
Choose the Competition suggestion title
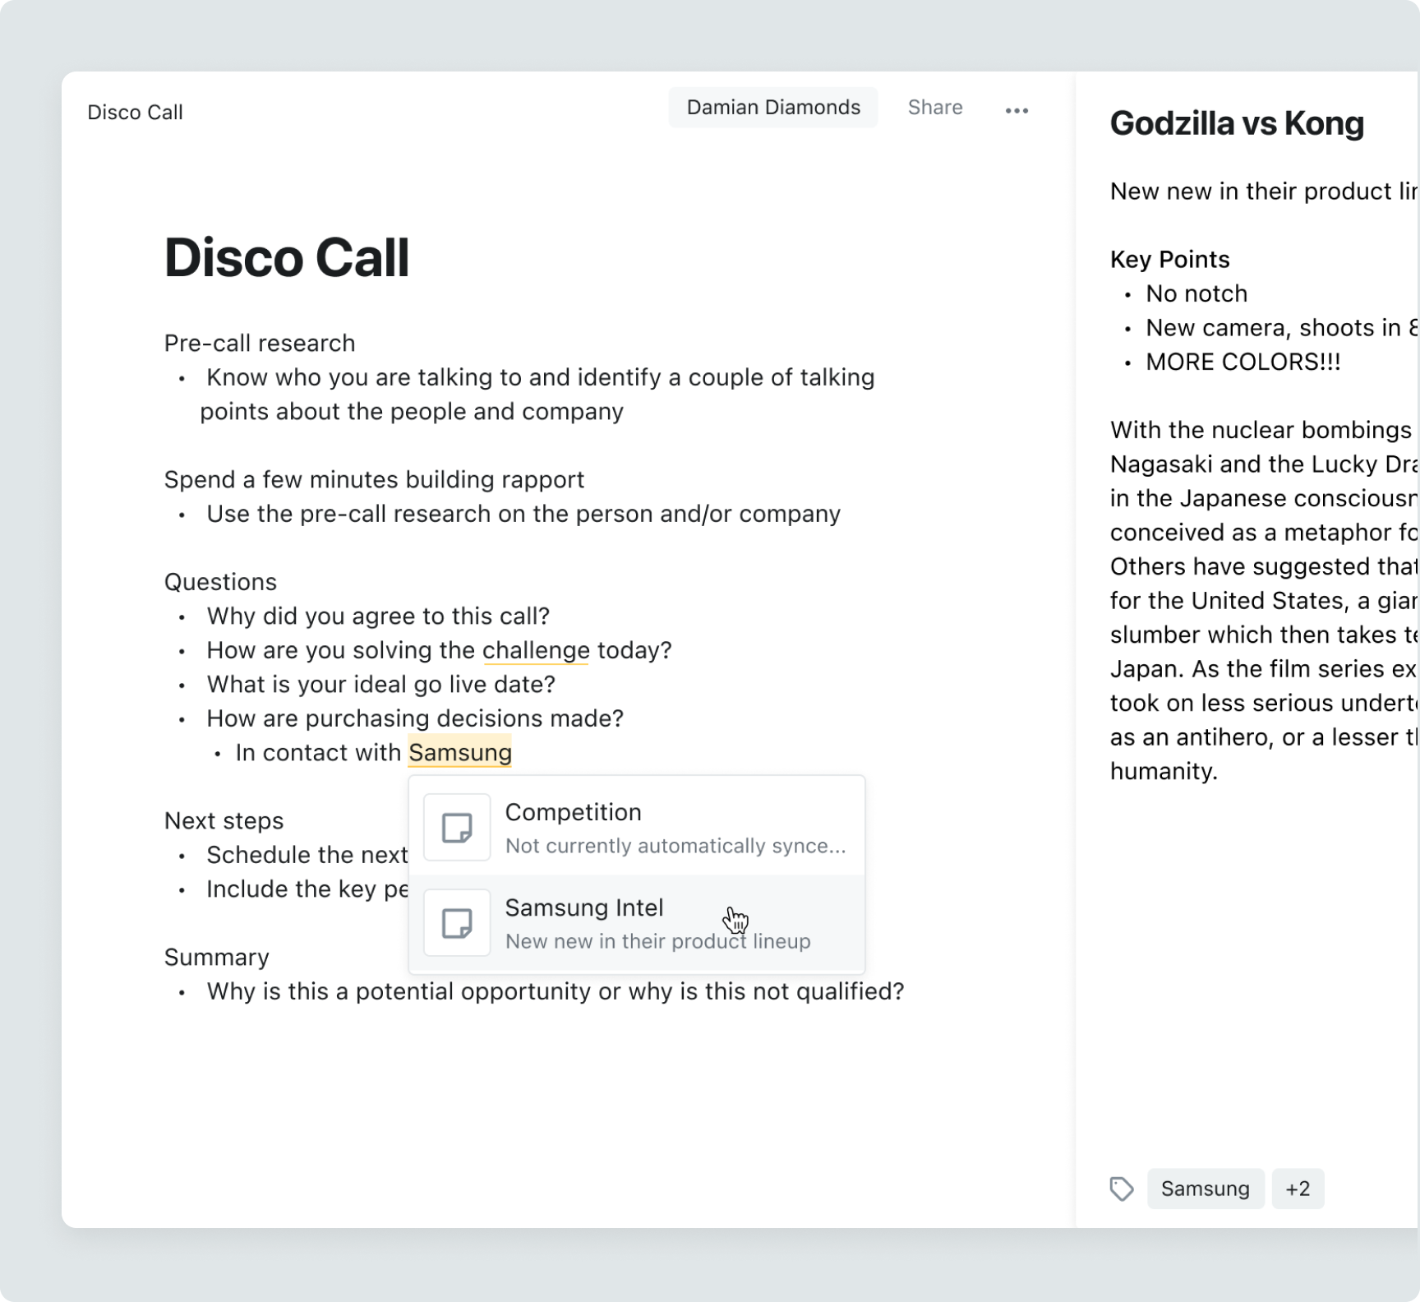pyautogui.click(x=573, y=812)
